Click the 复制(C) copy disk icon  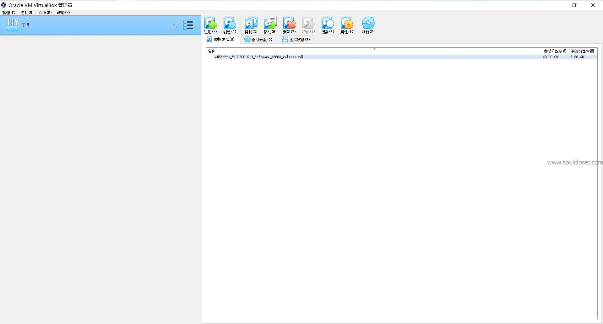point(251,25)
